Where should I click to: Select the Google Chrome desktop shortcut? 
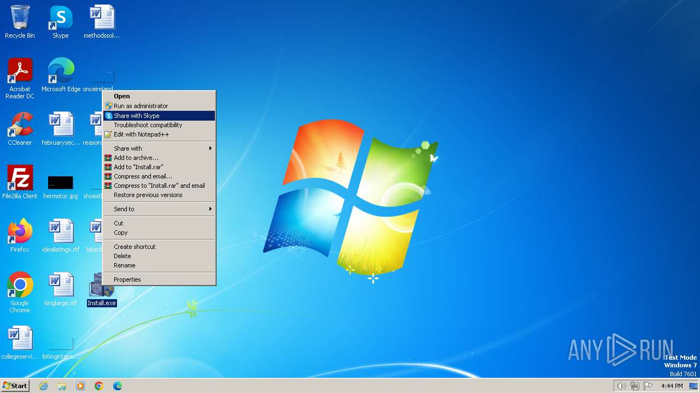20,293
